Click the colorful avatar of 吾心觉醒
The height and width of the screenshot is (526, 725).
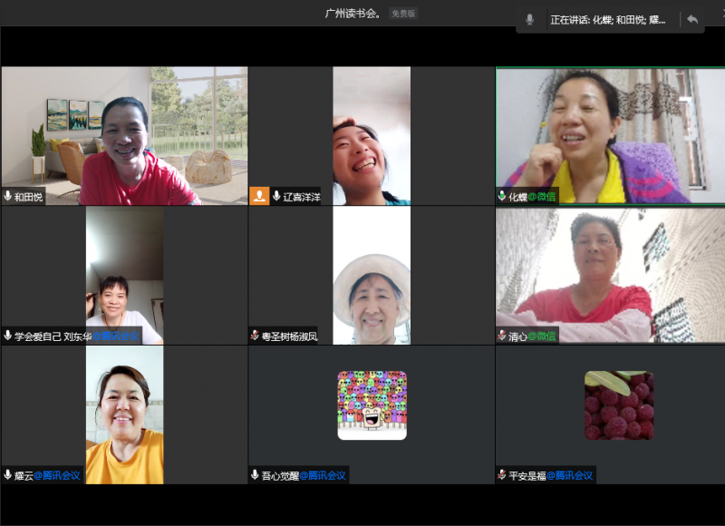tap(372, 405)
